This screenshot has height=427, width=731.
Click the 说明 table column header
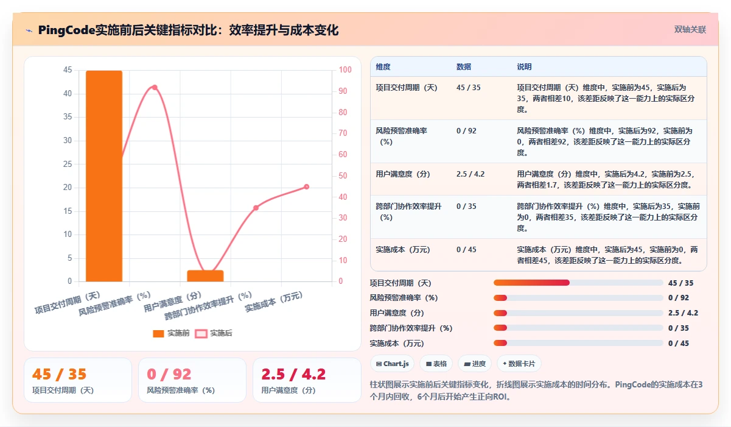(524, 67)
